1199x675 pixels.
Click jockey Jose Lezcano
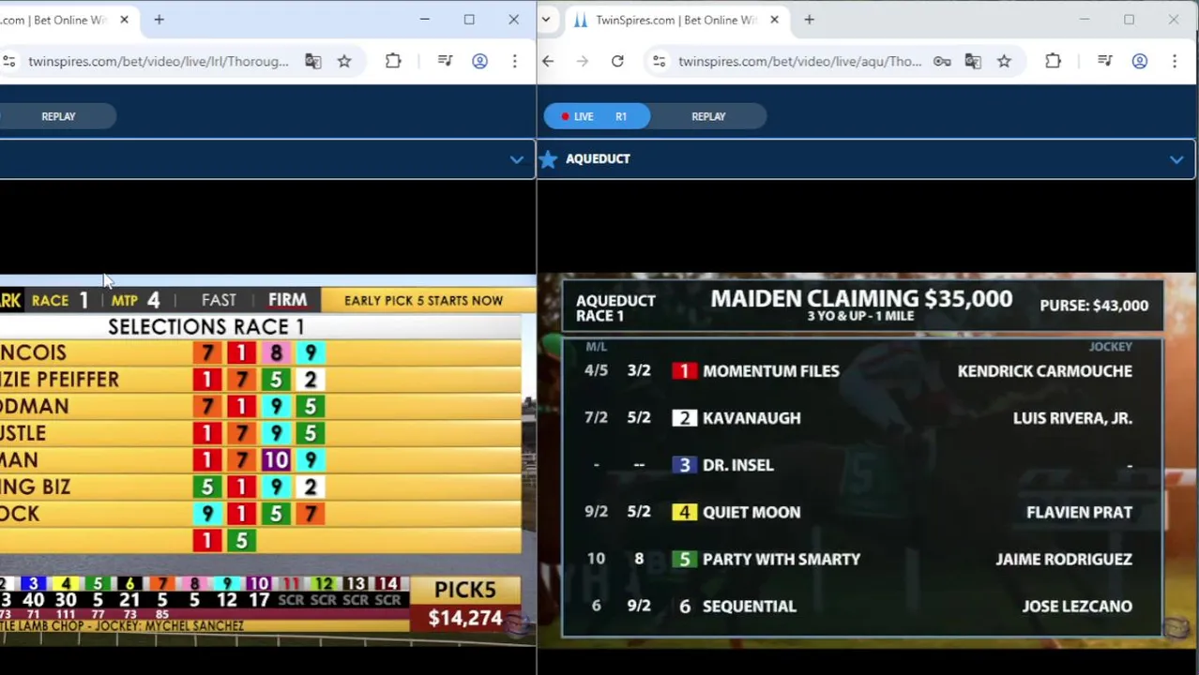[1077, 606]
